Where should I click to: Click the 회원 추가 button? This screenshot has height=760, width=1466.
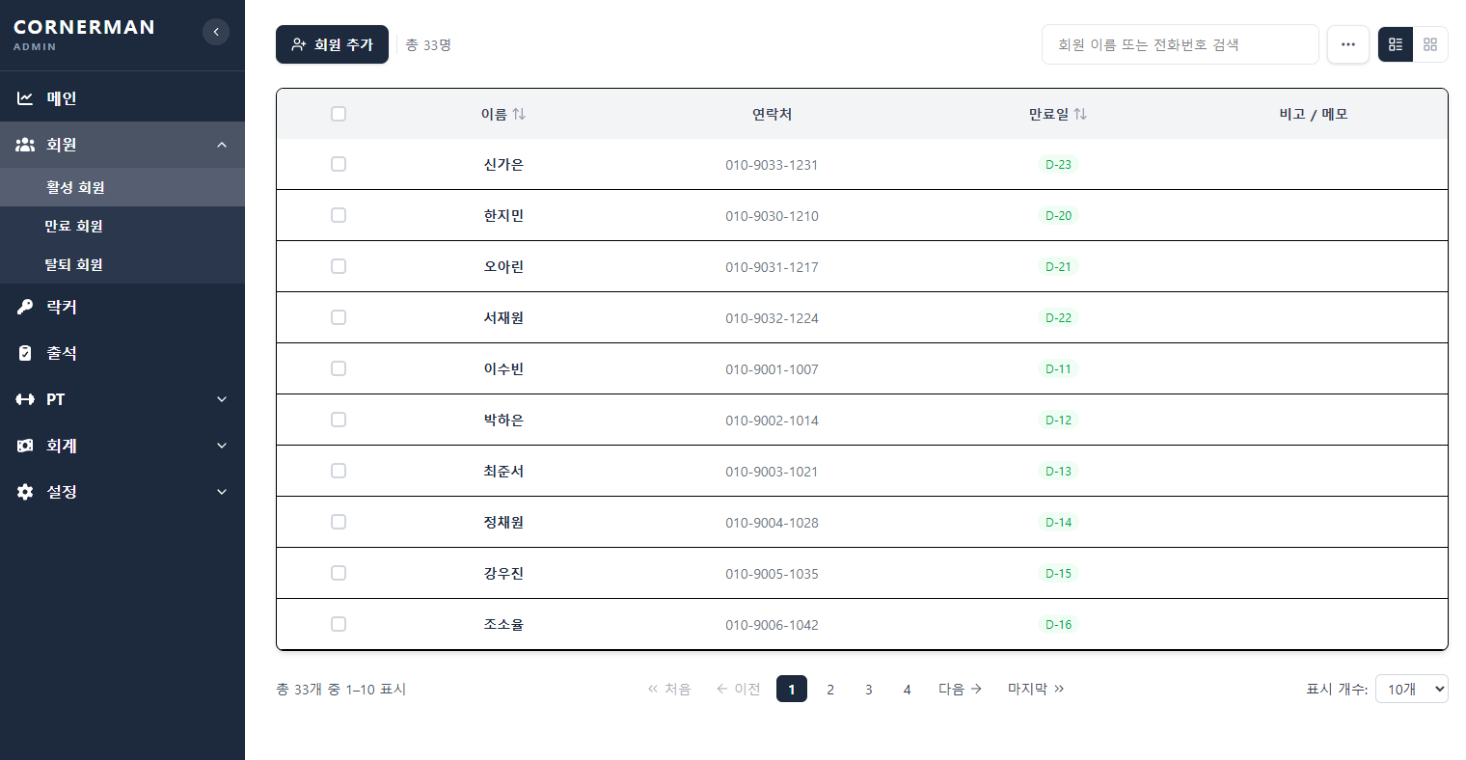(332, 44)
